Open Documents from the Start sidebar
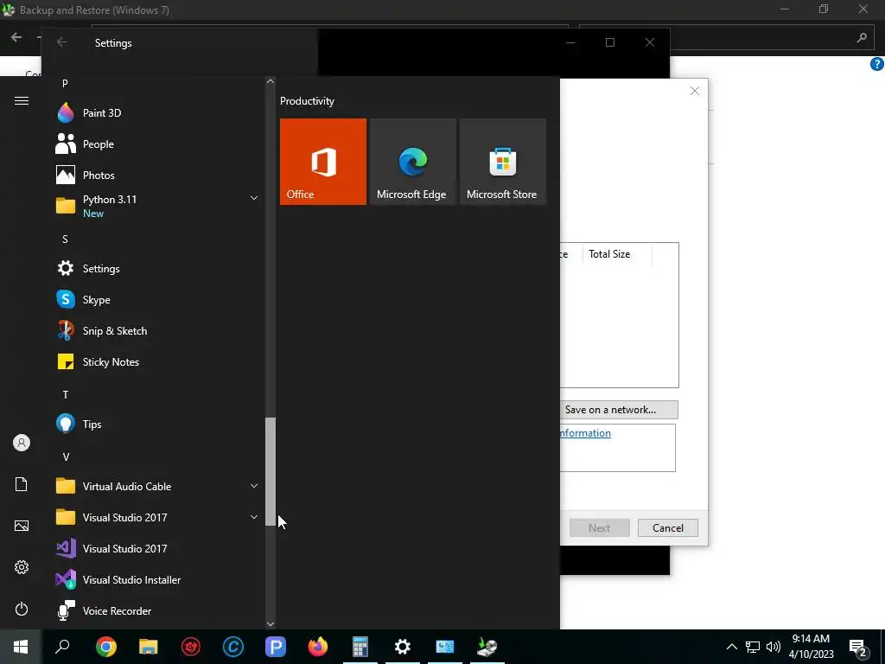This screenshot has width=885, height=664. tap(22, 484)
